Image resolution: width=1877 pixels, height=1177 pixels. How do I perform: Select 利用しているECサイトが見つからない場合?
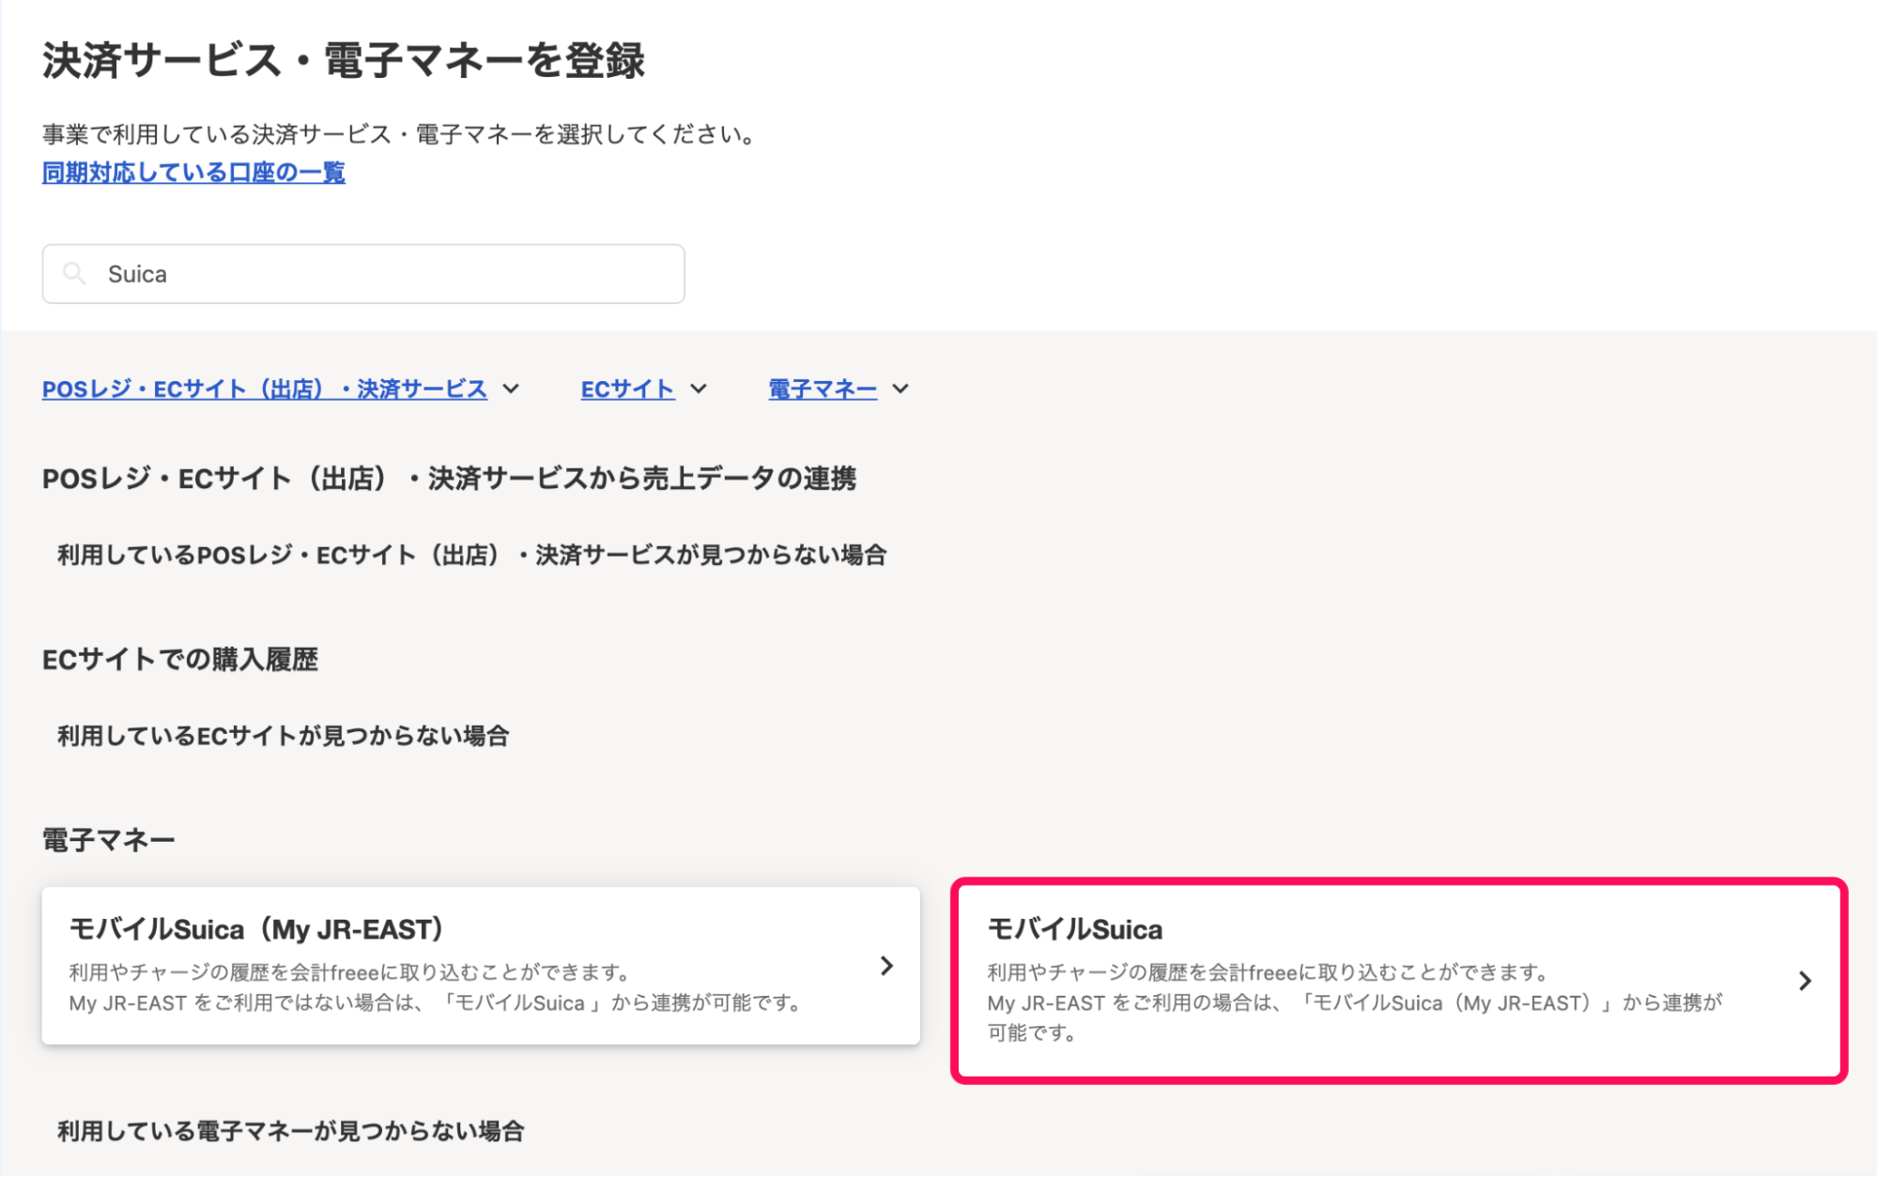(x=284, y=736)
